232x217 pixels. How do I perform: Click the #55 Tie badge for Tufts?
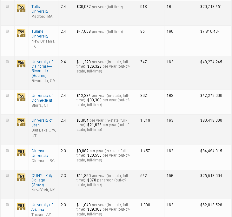point(21,9)
